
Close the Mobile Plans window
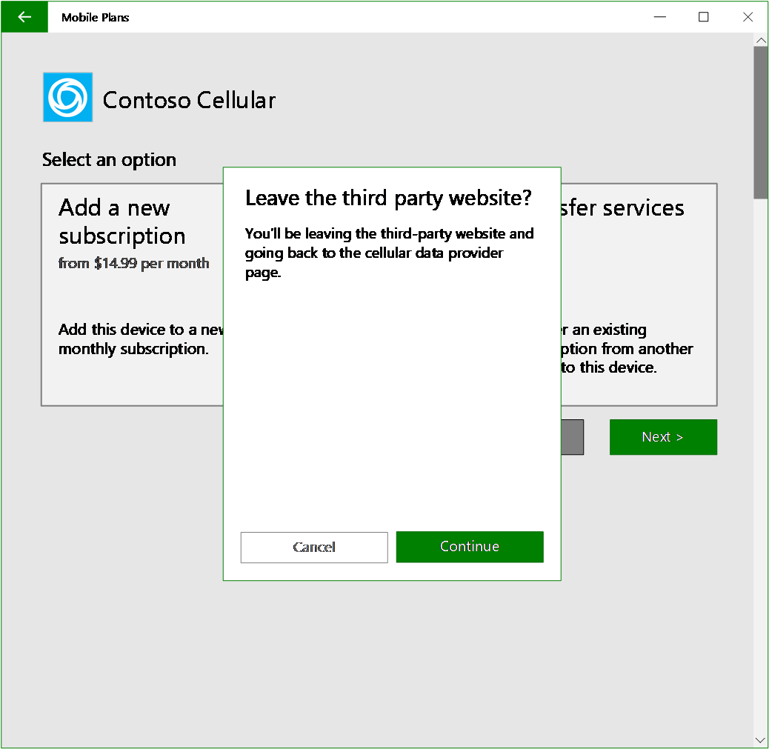(748, 17)
